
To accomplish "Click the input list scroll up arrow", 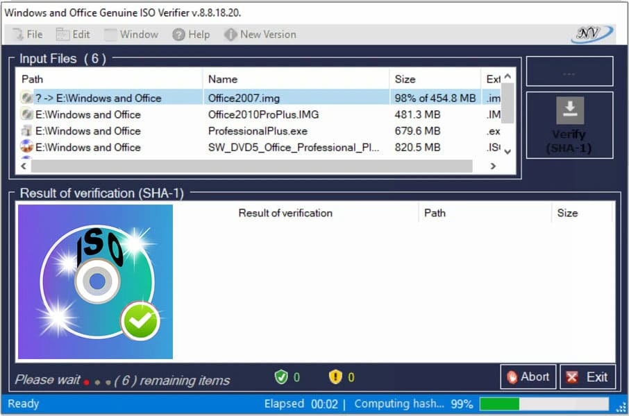I will coord(508,76).
